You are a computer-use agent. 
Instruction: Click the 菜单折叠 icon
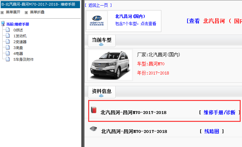click(26, 12)
